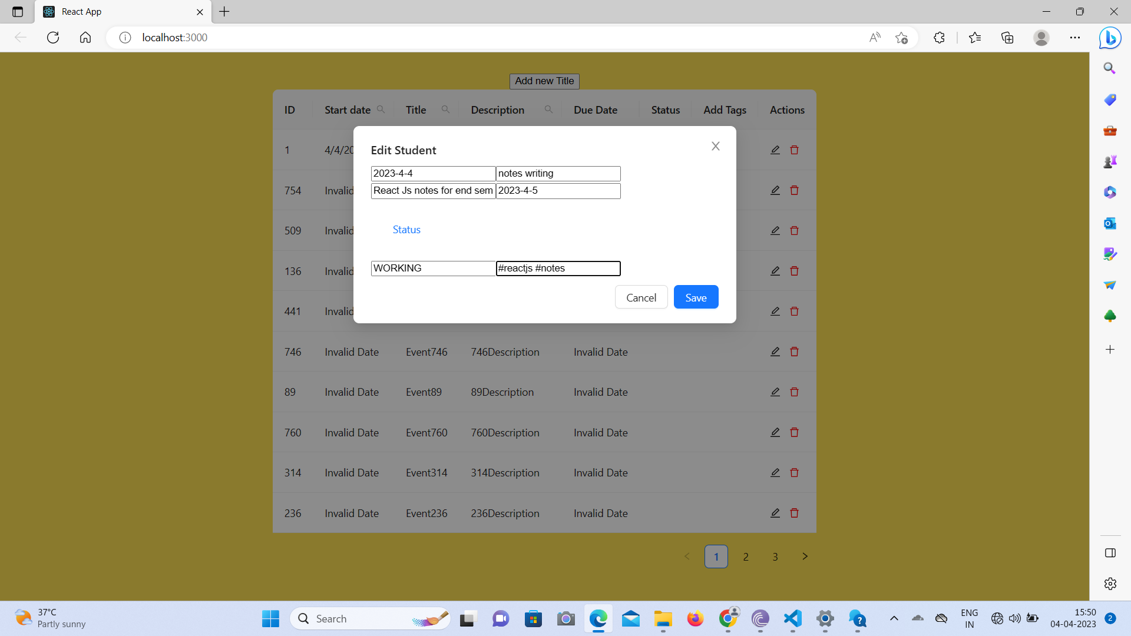Edit the row with ID 746
The height and width of the screenshot is (636, 1131).
775,351
